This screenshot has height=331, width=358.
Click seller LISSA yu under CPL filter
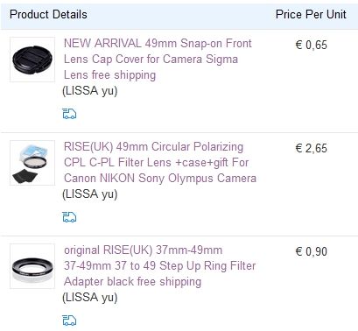(90, 194)
